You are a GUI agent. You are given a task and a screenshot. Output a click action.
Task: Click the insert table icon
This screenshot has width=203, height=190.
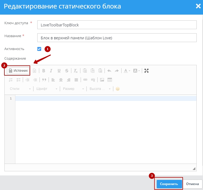pyautogui.click(x=110, y=80)
